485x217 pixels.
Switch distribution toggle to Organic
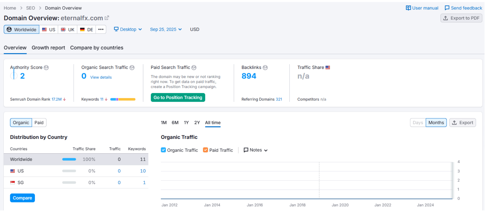[x=21, y=123]
